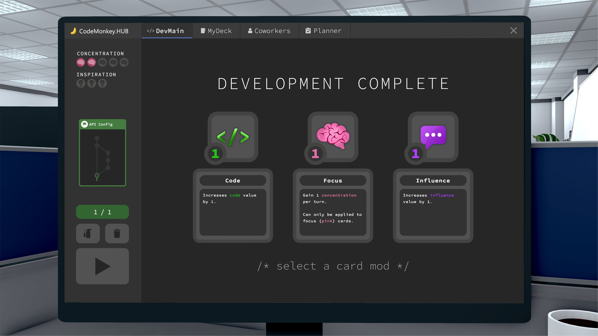This screenshot has height=336, width=598.
Task: Open the Coworkers tab
Action: 269,30
